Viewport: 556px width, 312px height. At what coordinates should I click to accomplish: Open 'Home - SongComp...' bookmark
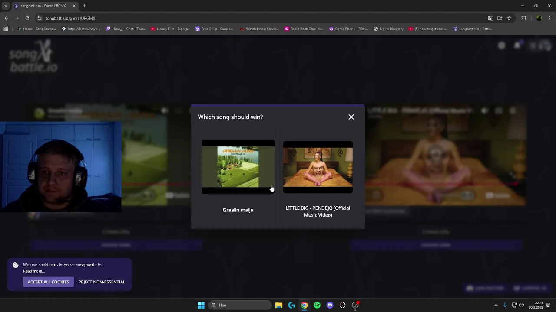point(36,29)
